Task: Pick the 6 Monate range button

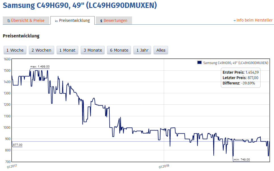Action: pos(119,50)
